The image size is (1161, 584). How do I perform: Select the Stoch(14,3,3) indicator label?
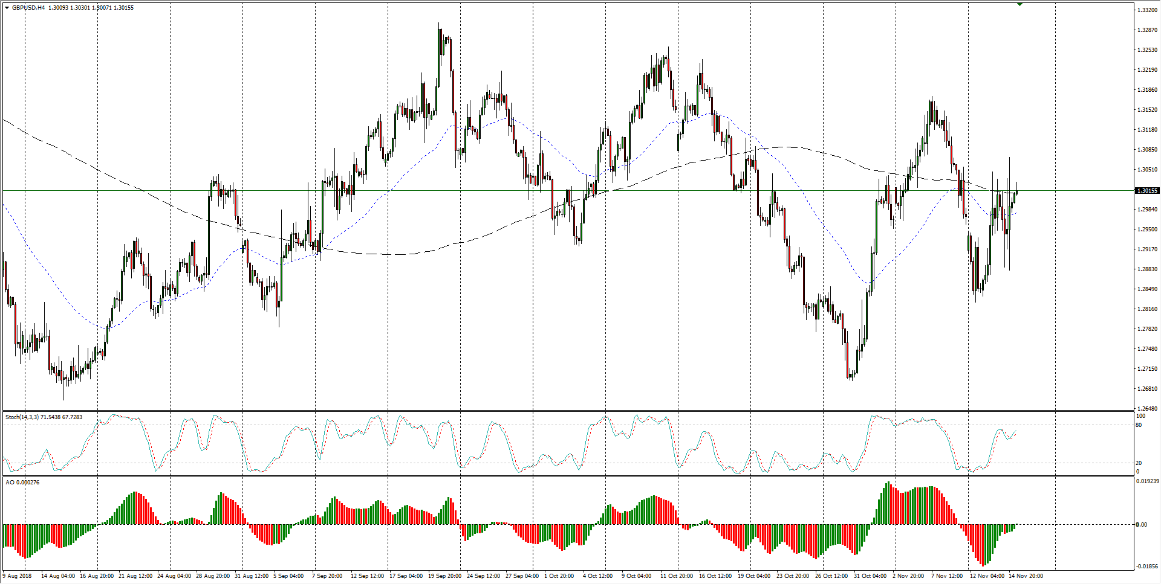(x=44, y=417)
